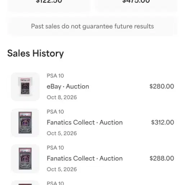Viewport: 185px width, 185px height.
Task: Tap the $475.00 price stat card
Action: click(136, 5)
